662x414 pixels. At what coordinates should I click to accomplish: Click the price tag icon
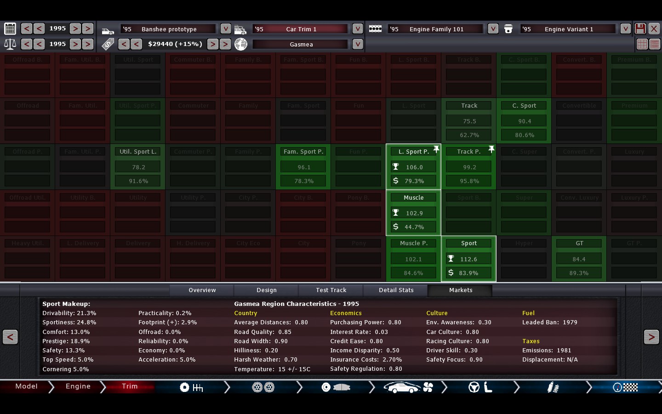[x=108, y=44]
